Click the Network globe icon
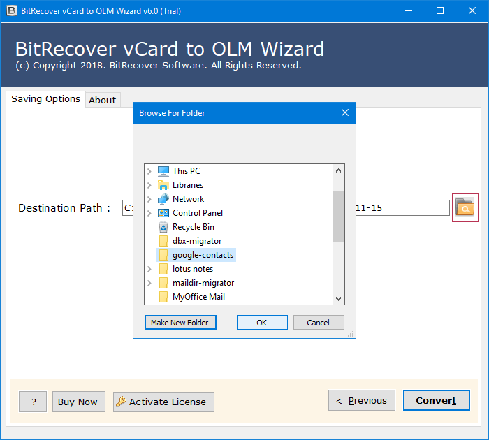This screenshot has width=489, height=440. click(x=163, y=199)
